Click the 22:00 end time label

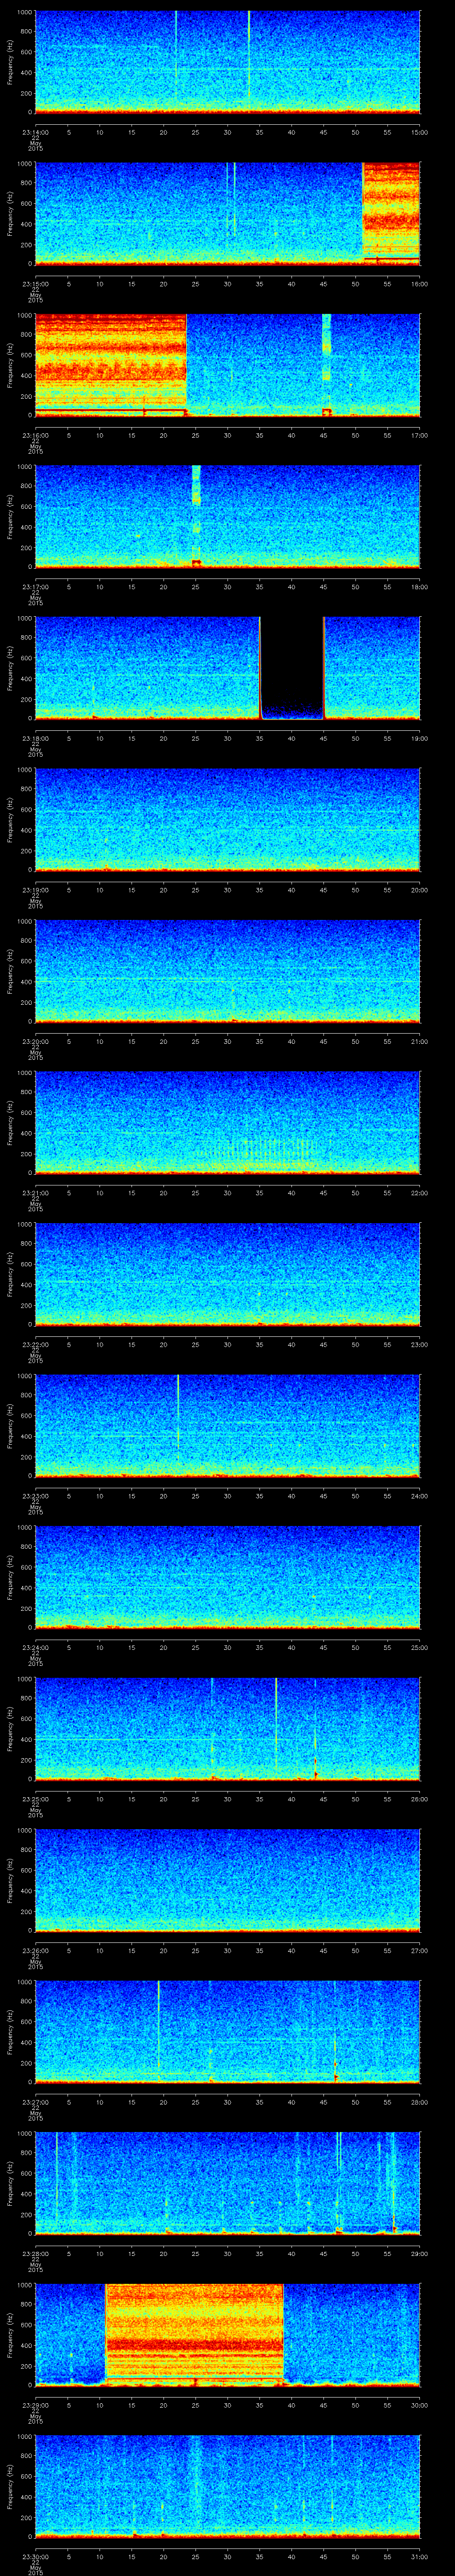pos(420,1192)
